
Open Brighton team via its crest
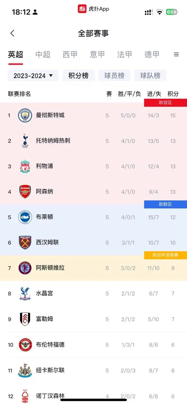click(25, 217)
